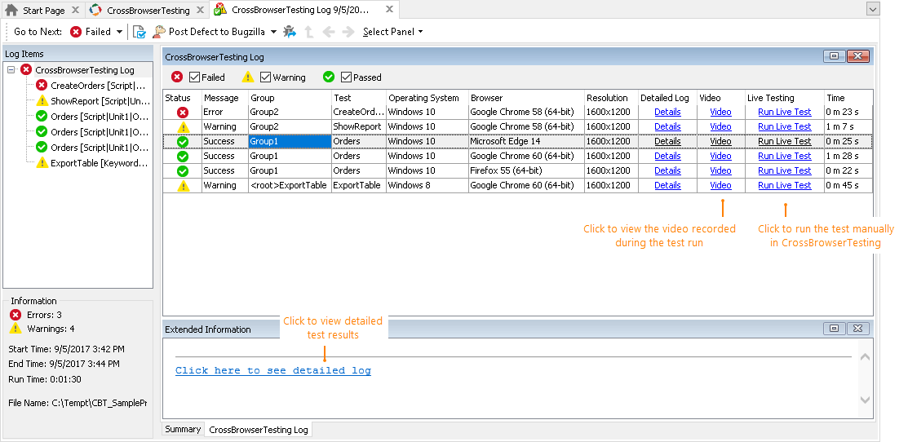Click the yellow Warning filter icon
908x442 pixels.
pos(248,77)
